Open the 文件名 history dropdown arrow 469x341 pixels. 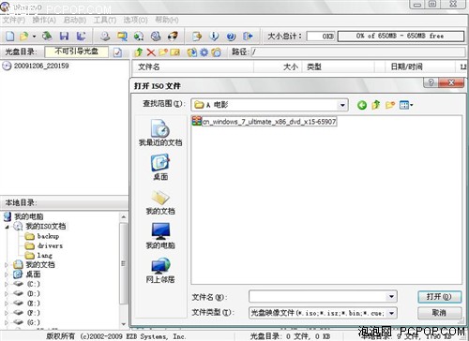(391, 296)
